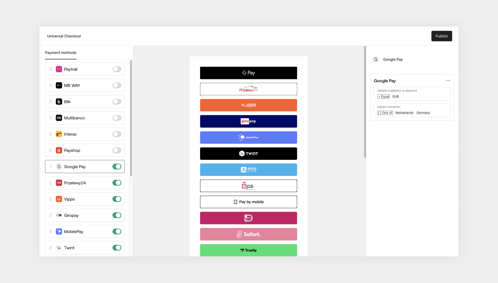Click the orange Vipps checkout button
Image resolution: width=498 pixels, height=283 pixels.
click(248, 105)
